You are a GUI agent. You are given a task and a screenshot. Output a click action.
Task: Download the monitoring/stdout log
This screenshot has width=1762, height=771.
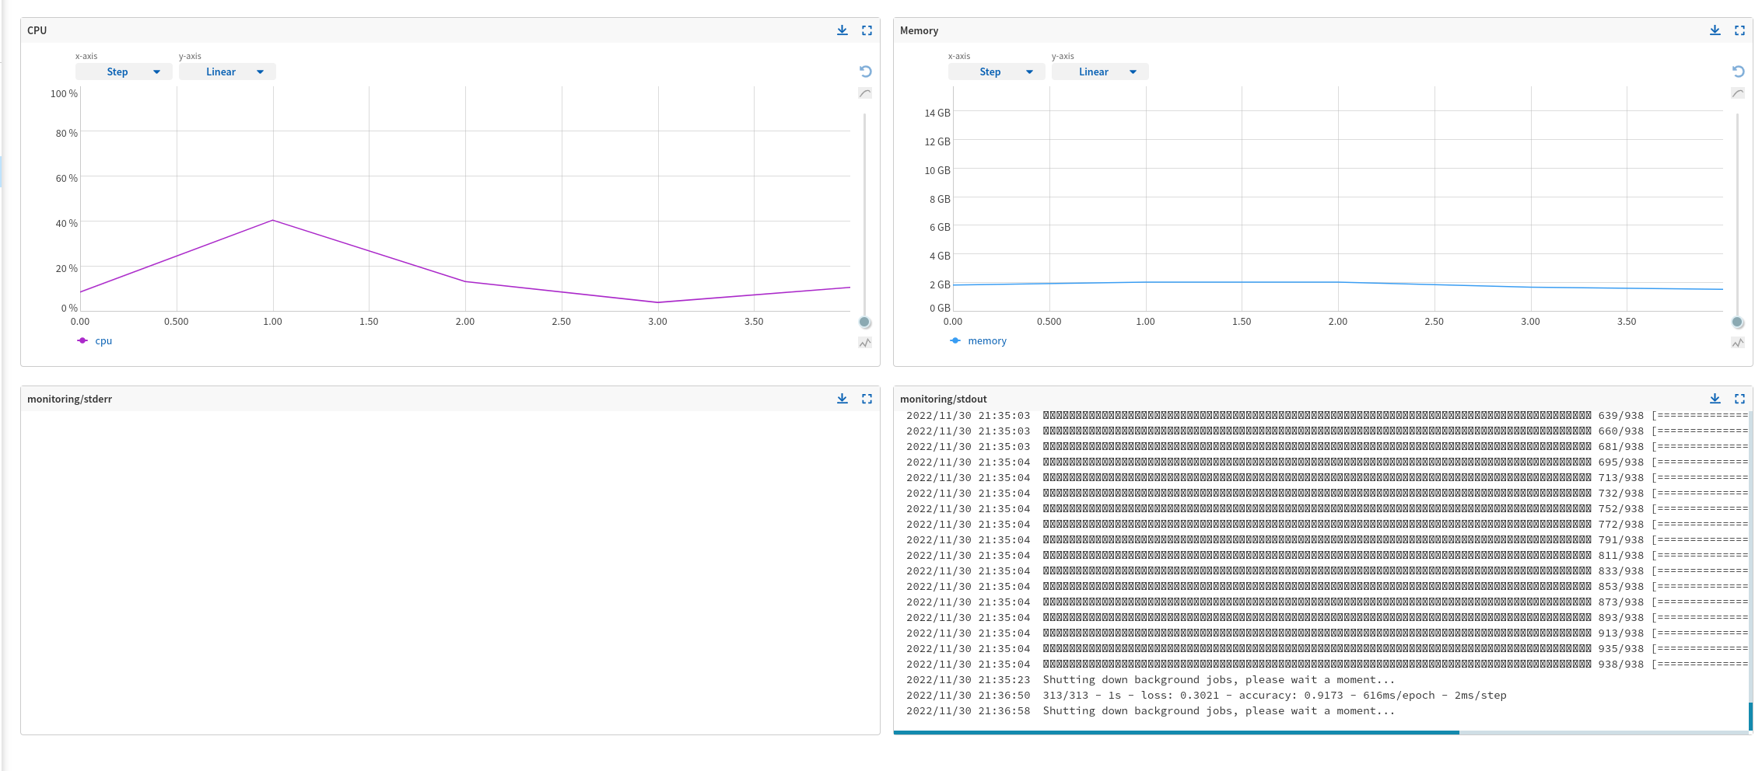(1715, 398)
